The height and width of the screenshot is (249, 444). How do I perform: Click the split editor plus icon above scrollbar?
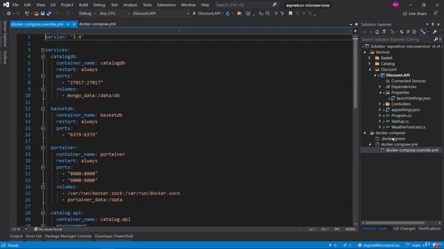pyautogui.click(x=355, y=30)
